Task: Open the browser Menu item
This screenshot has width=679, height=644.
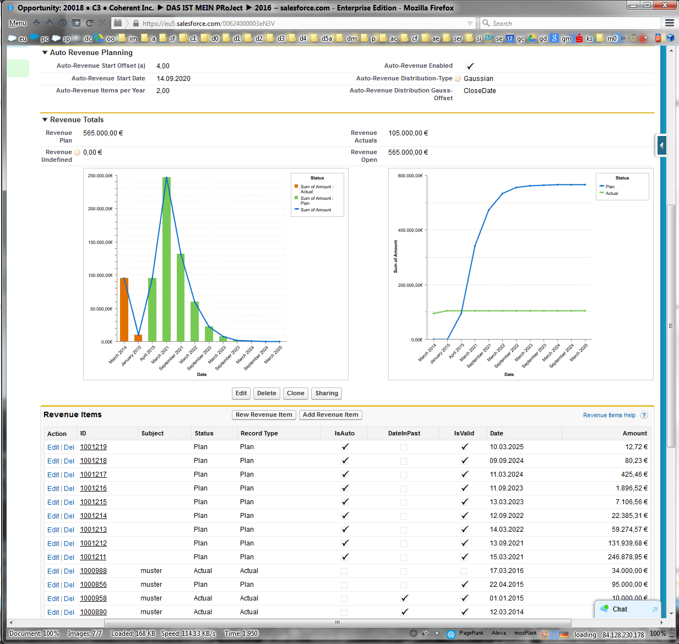Action: pos(18,23)
